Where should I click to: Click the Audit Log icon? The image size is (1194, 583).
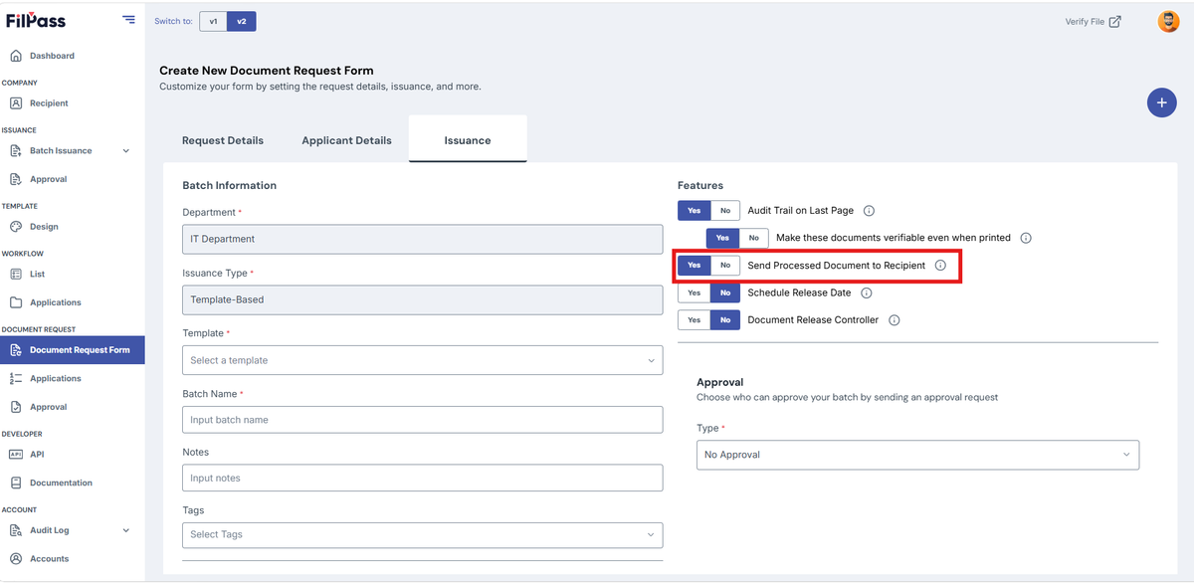tap(16, 530)
